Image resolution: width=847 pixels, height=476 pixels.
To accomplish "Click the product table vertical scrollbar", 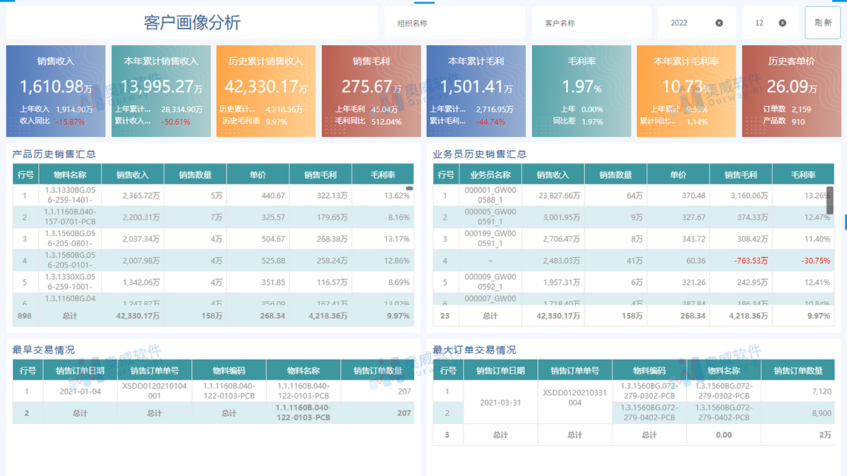I will tap(409, 188).
